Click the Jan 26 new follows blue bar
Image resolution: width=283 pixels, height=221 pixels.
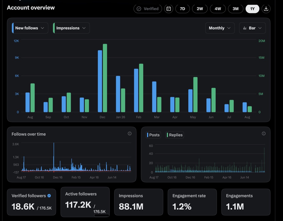pyautogui.click(x=118, y=94)
